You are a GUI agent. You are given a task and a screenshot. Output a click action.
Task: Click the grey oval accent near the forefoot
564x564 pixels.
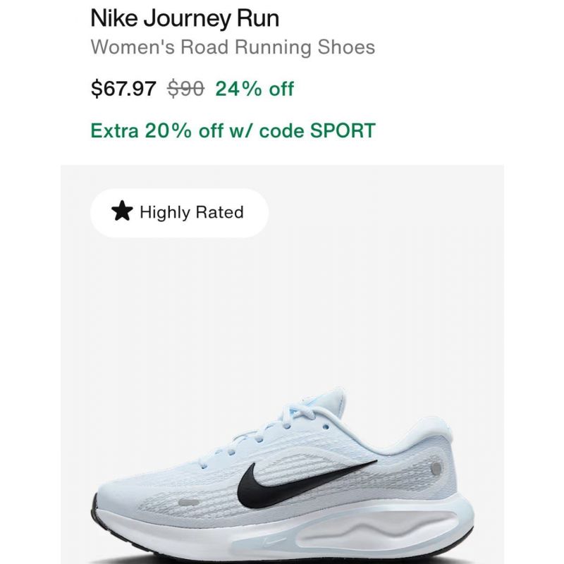point(188,503)
